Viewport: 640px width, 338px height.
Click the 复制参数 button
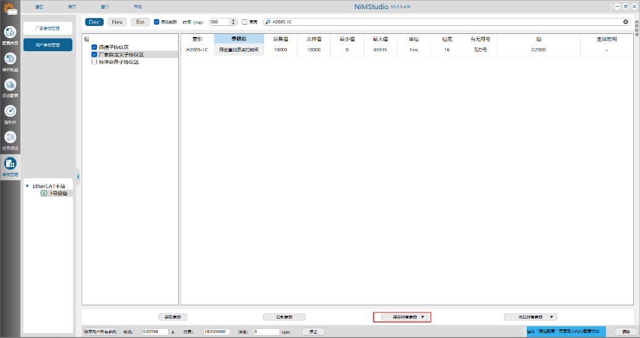pos(284,317)
